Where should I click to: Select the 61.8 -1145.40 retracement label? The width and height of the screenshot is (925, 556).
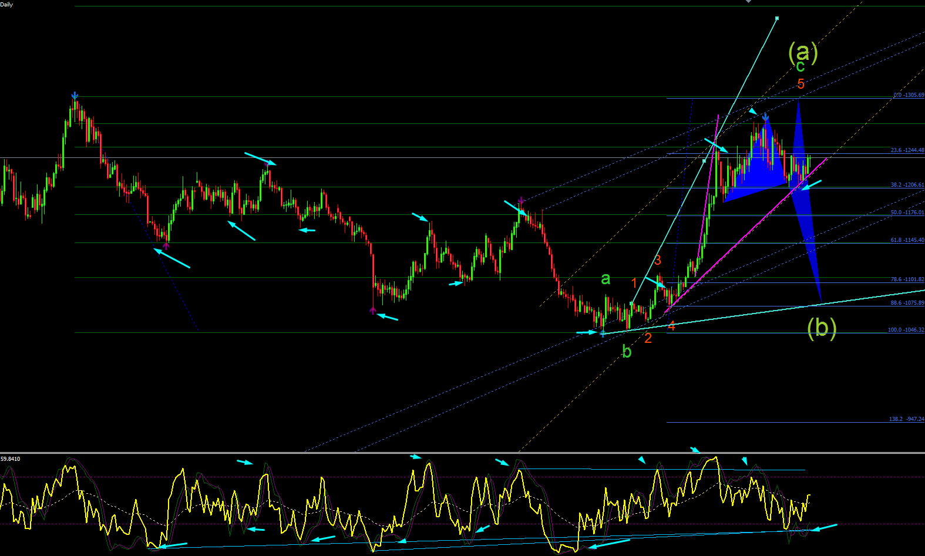(x=907, y=240)
